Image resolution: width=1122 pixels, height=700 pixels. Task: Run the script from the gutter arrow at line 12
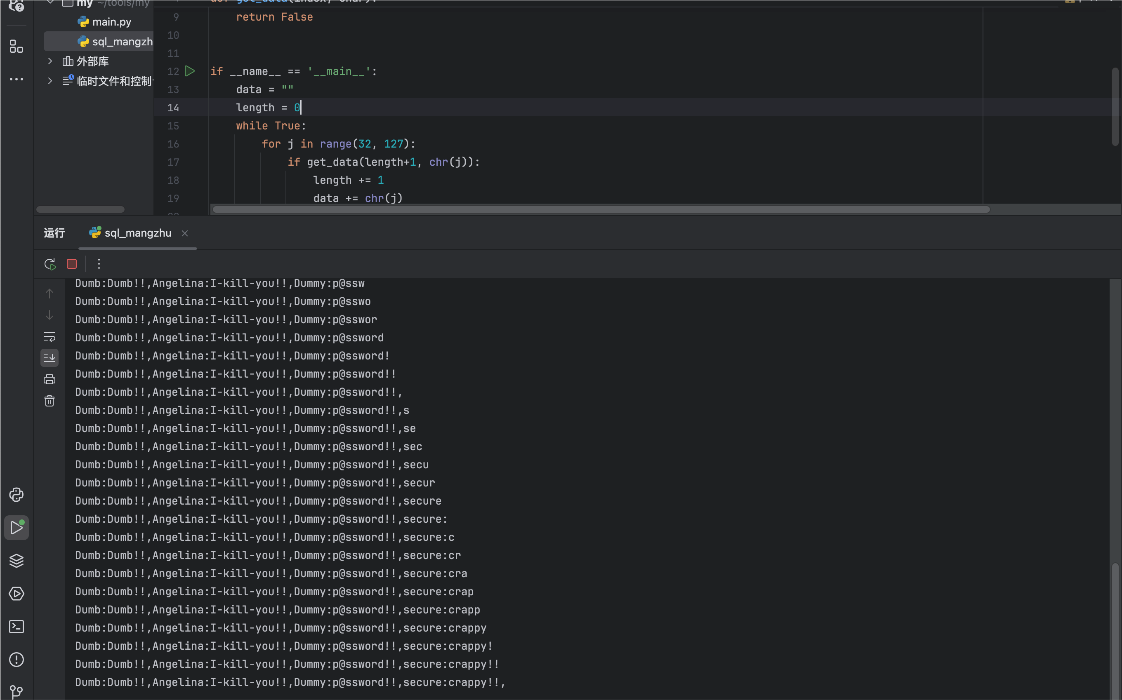pos(189,71)
